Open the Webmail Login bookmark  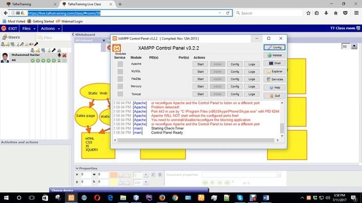70,21
